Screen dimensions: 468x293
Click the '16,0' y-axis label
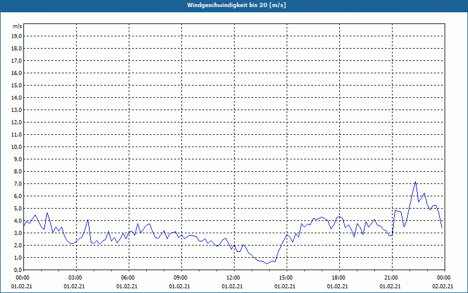[x=17, y=73]
